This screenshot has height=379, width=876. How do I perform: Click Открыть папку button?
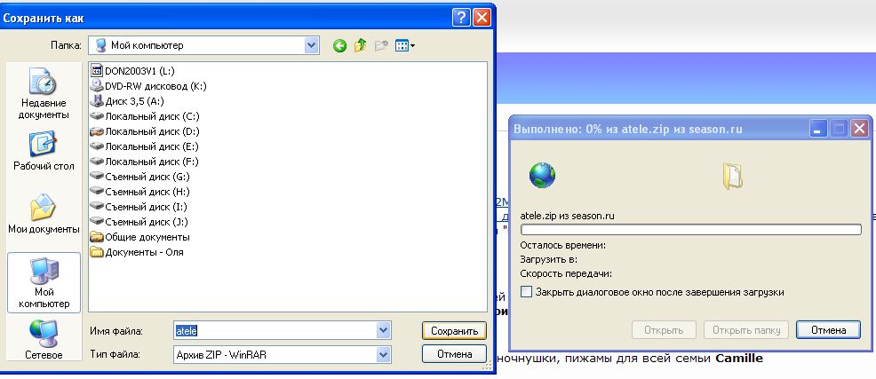coord(745,330)
